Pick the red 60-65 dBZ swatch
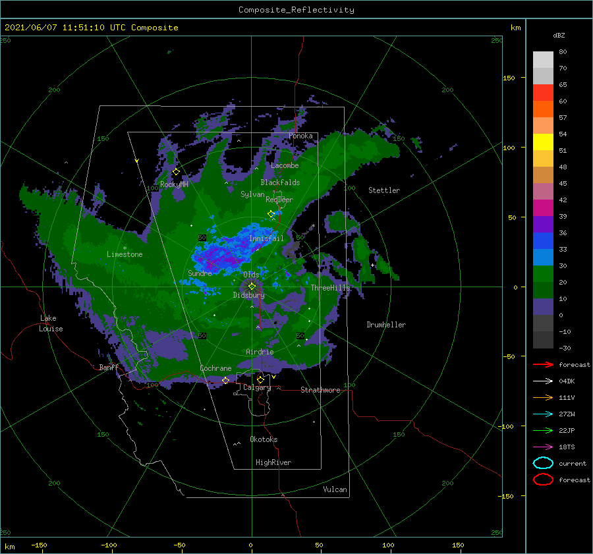 [543, 93]
